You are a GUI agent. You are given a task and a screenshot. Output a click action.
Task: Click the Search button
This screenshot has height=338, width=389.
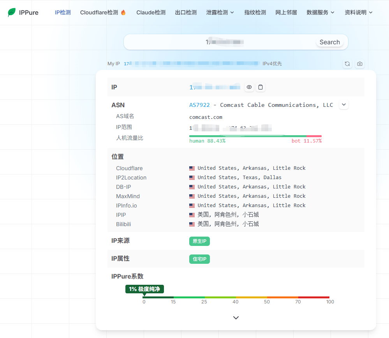point(330,42)
